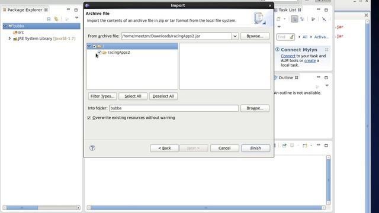This screenshot has width=379, height=213.
Task: Collapse root folder in archive tree
Action: point(89,46)
